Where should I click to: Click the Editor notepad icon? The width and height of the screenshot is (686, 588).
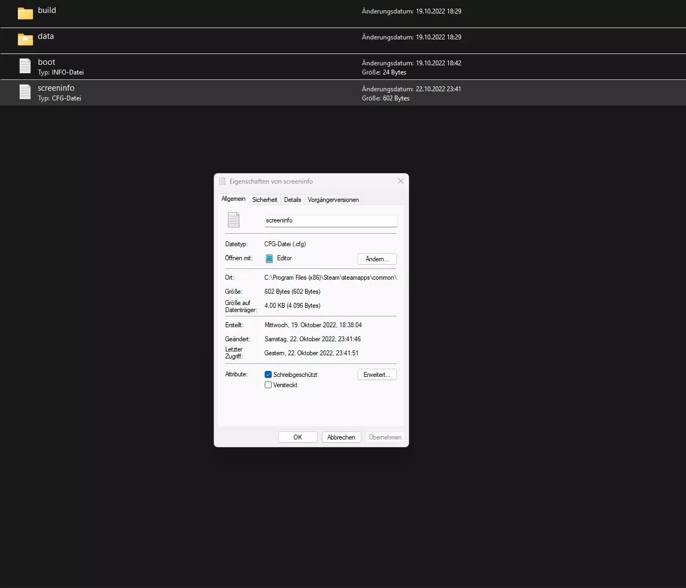tap(269, 259)
